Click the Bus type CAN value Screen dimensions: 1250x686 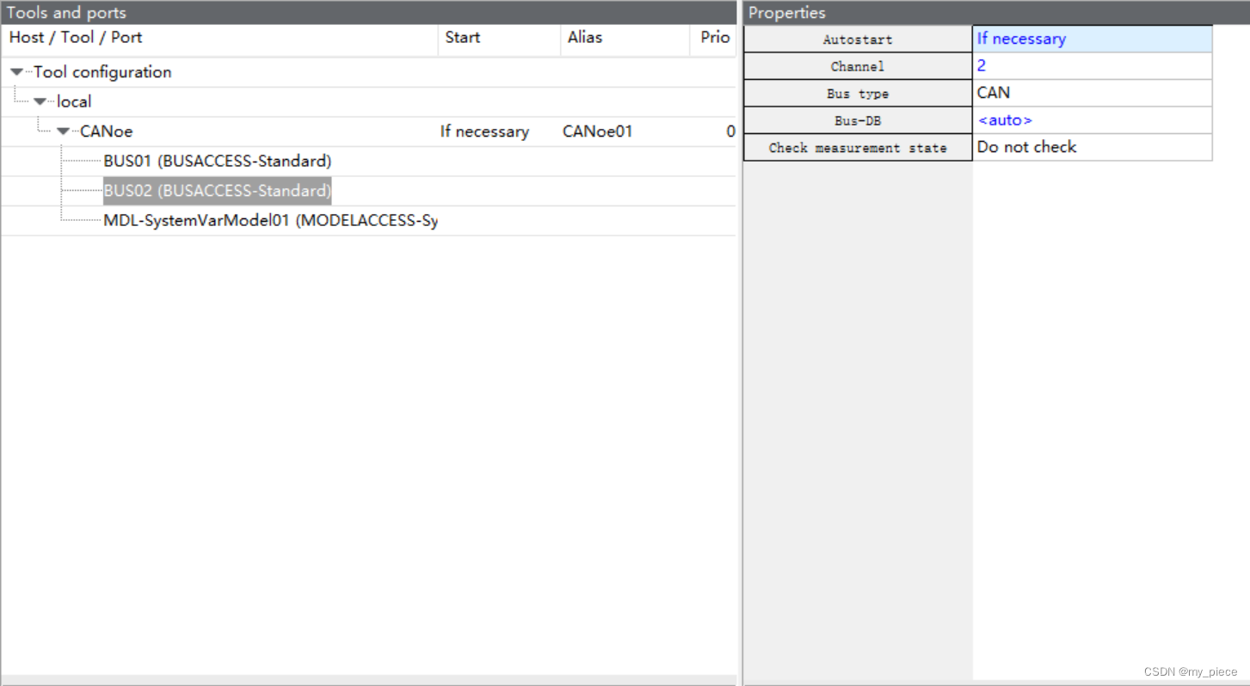[1093, 93]
